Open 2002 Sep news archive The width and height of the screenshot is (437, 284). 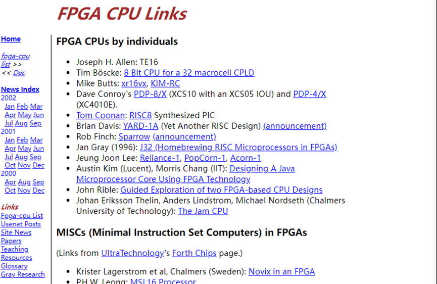(35, 123)
